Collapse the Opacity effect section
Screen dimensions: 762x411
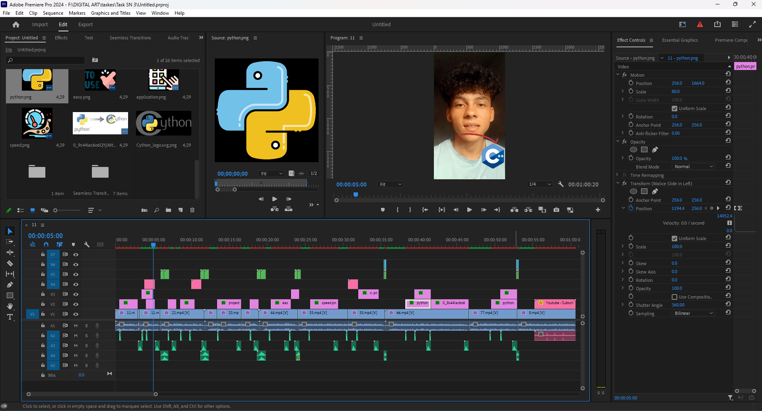click(x=618, y=142)
